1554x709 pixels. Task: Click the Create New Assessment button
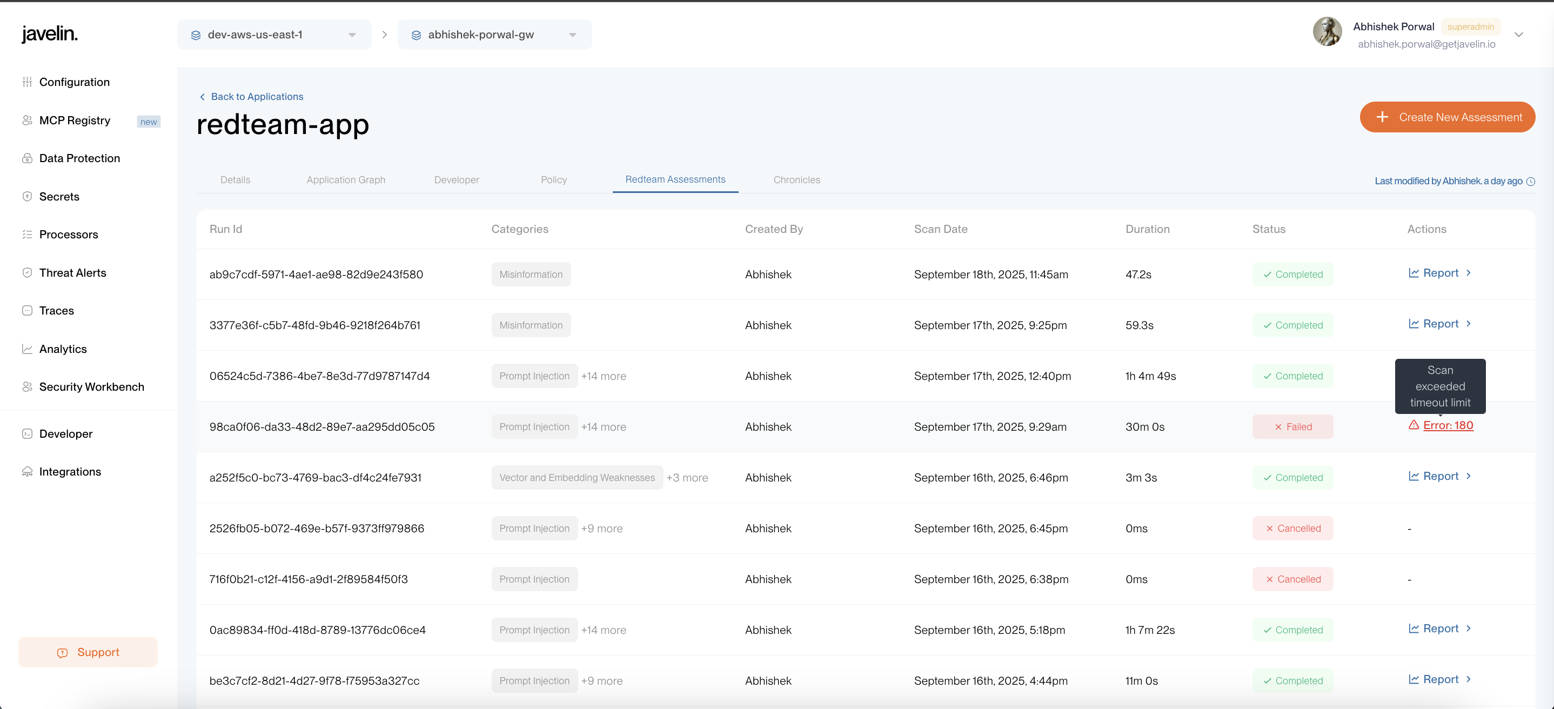click(x=1446, y=117)
